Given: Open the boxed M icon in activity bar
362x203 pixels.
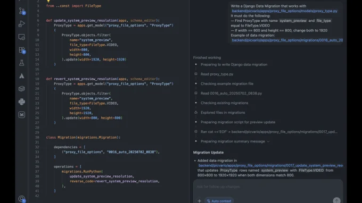Looking at the screenshot, I should 22,114.
